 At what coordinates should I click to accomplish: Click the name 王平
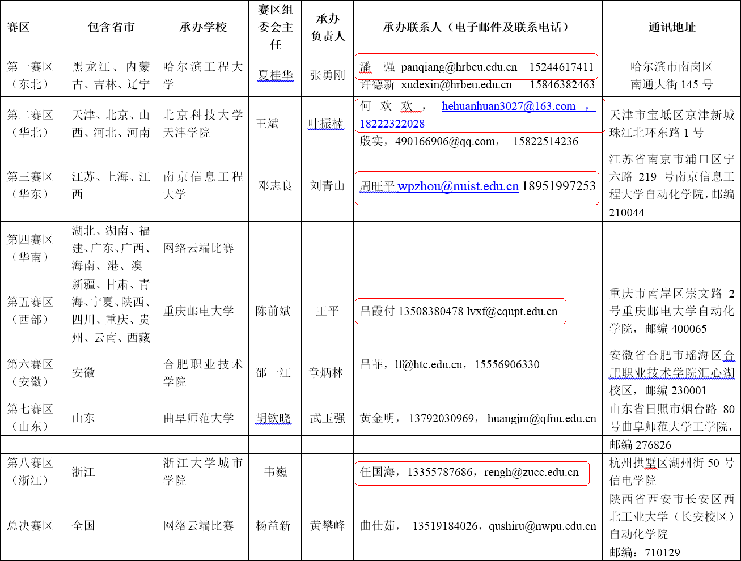coord(327,311)
